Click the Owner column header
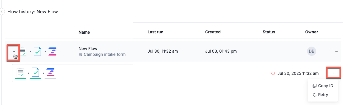This screenshot has height=105, width=343. pyautogui.click(x=312, y=32)
